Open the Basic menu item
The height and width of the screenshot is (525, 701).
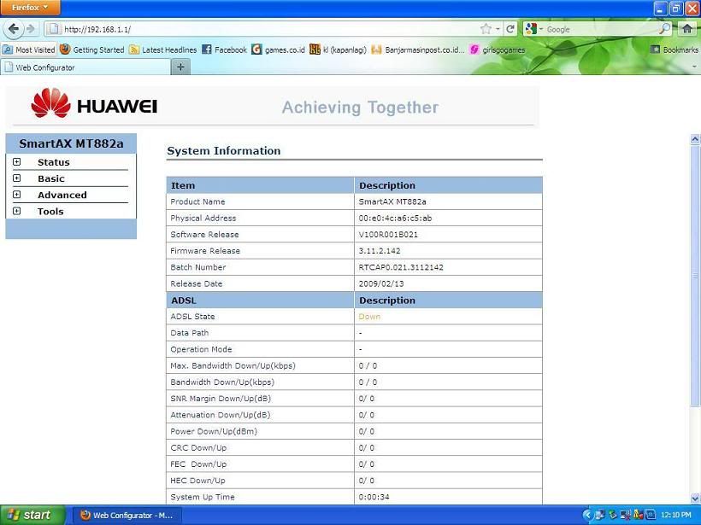point(51,178)
